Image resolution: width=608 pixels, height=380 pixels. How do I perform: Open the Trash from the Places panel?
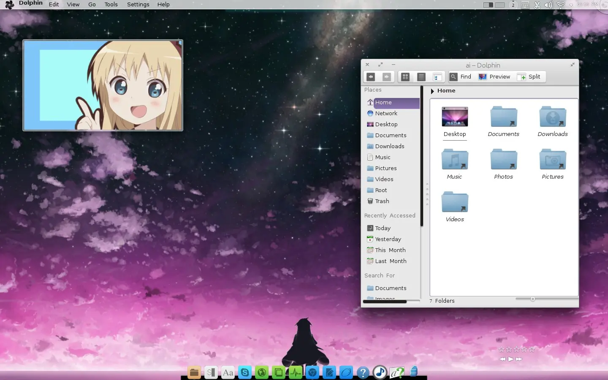pos(382,201)
